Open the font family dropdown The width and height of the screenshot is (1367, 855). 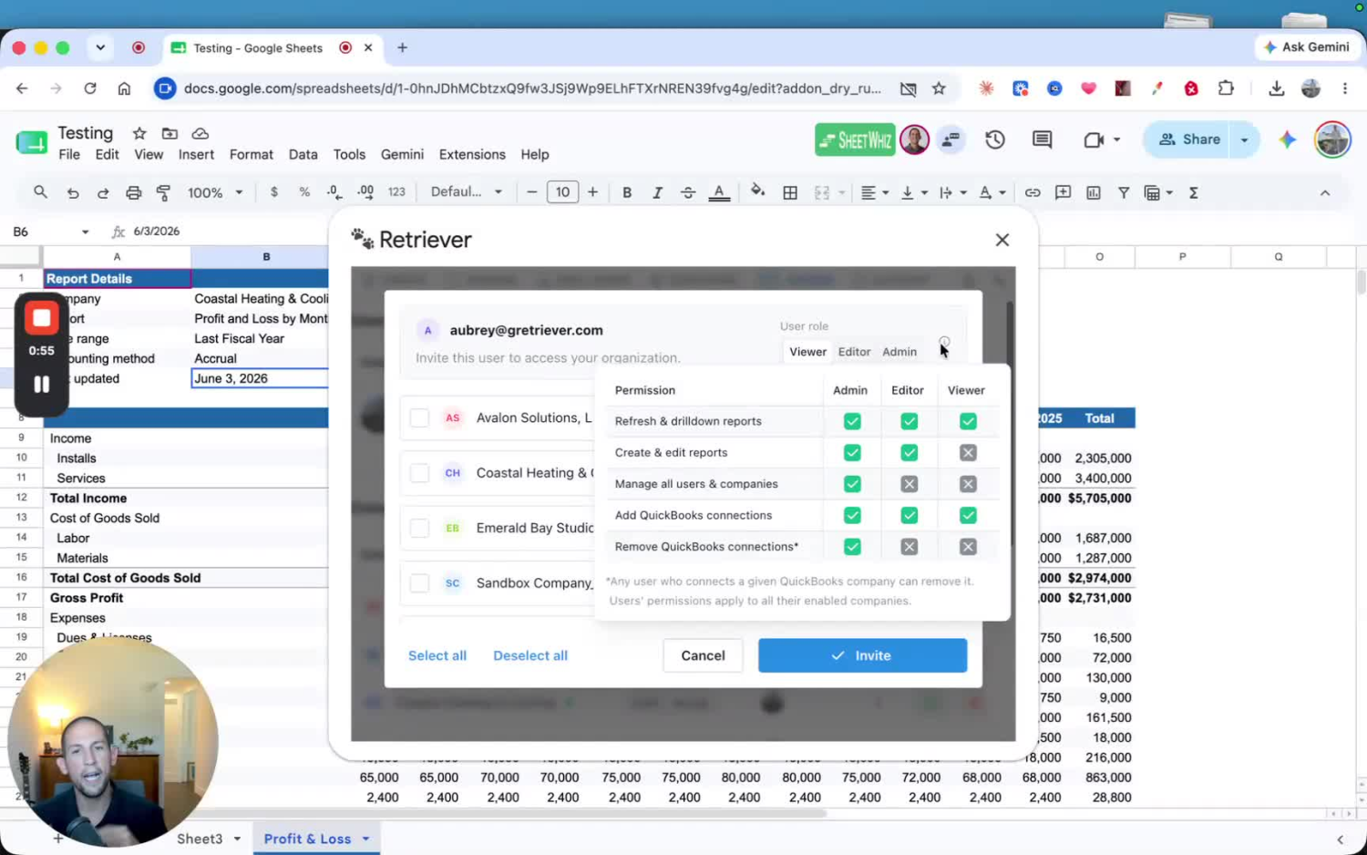click(x=467, y=192)
